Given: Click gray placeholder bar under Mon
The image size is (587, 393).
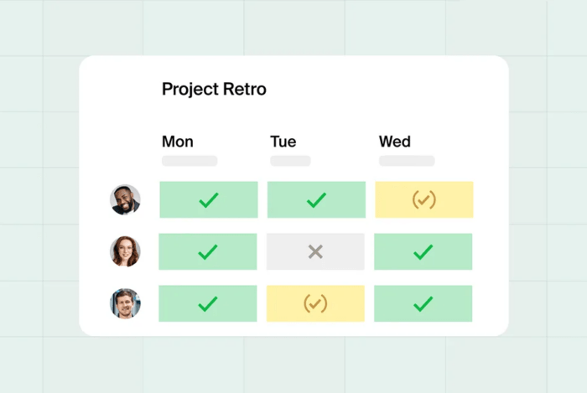Looking at the screenshot, I should [x=190, y=161].
